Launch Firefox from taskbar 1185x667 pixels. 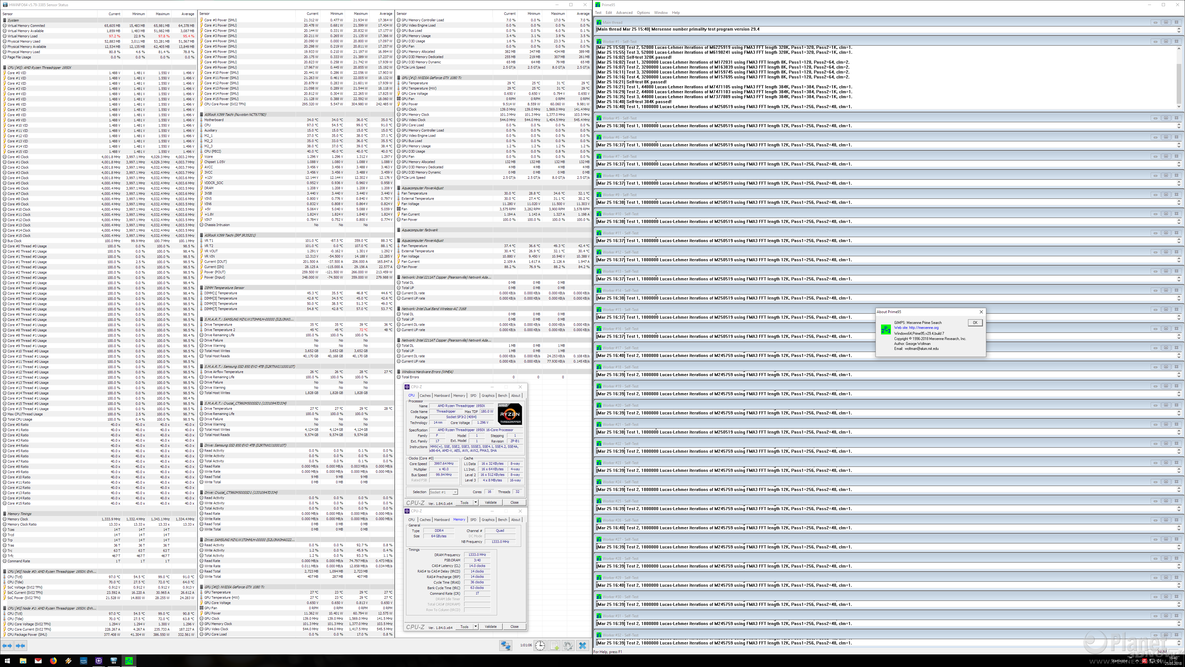(53, 661)
